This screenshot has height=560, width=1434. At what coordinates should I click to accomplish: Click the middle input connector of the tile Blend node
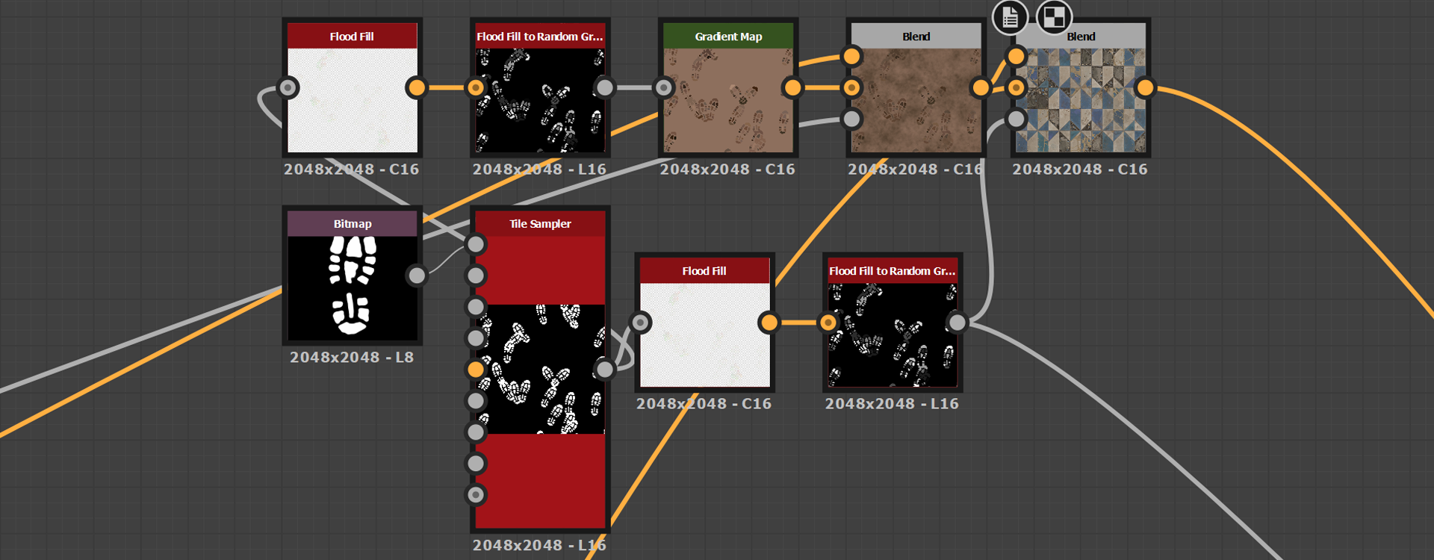(1016, 88)
